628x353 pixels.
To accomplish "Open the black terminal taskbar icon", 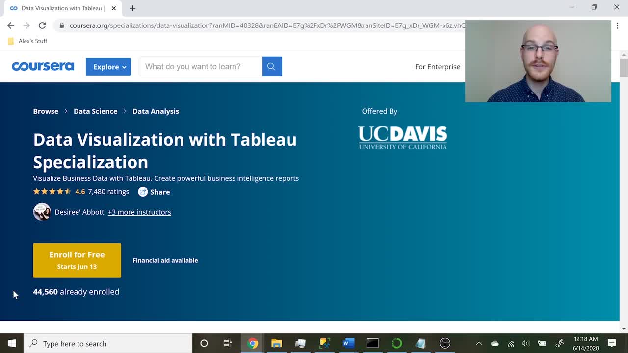I will click(x=373, y=343).
